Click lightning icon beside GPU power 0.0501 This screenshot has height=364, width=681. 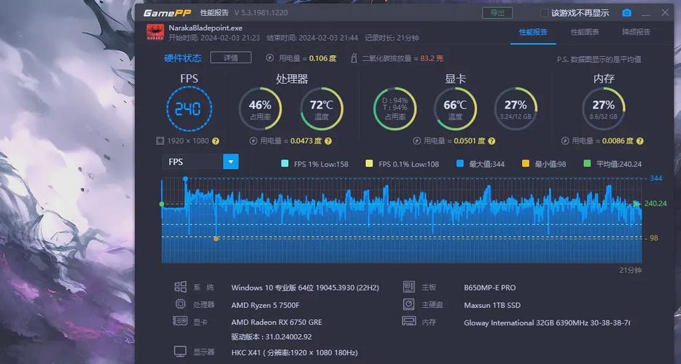[417, 141]
